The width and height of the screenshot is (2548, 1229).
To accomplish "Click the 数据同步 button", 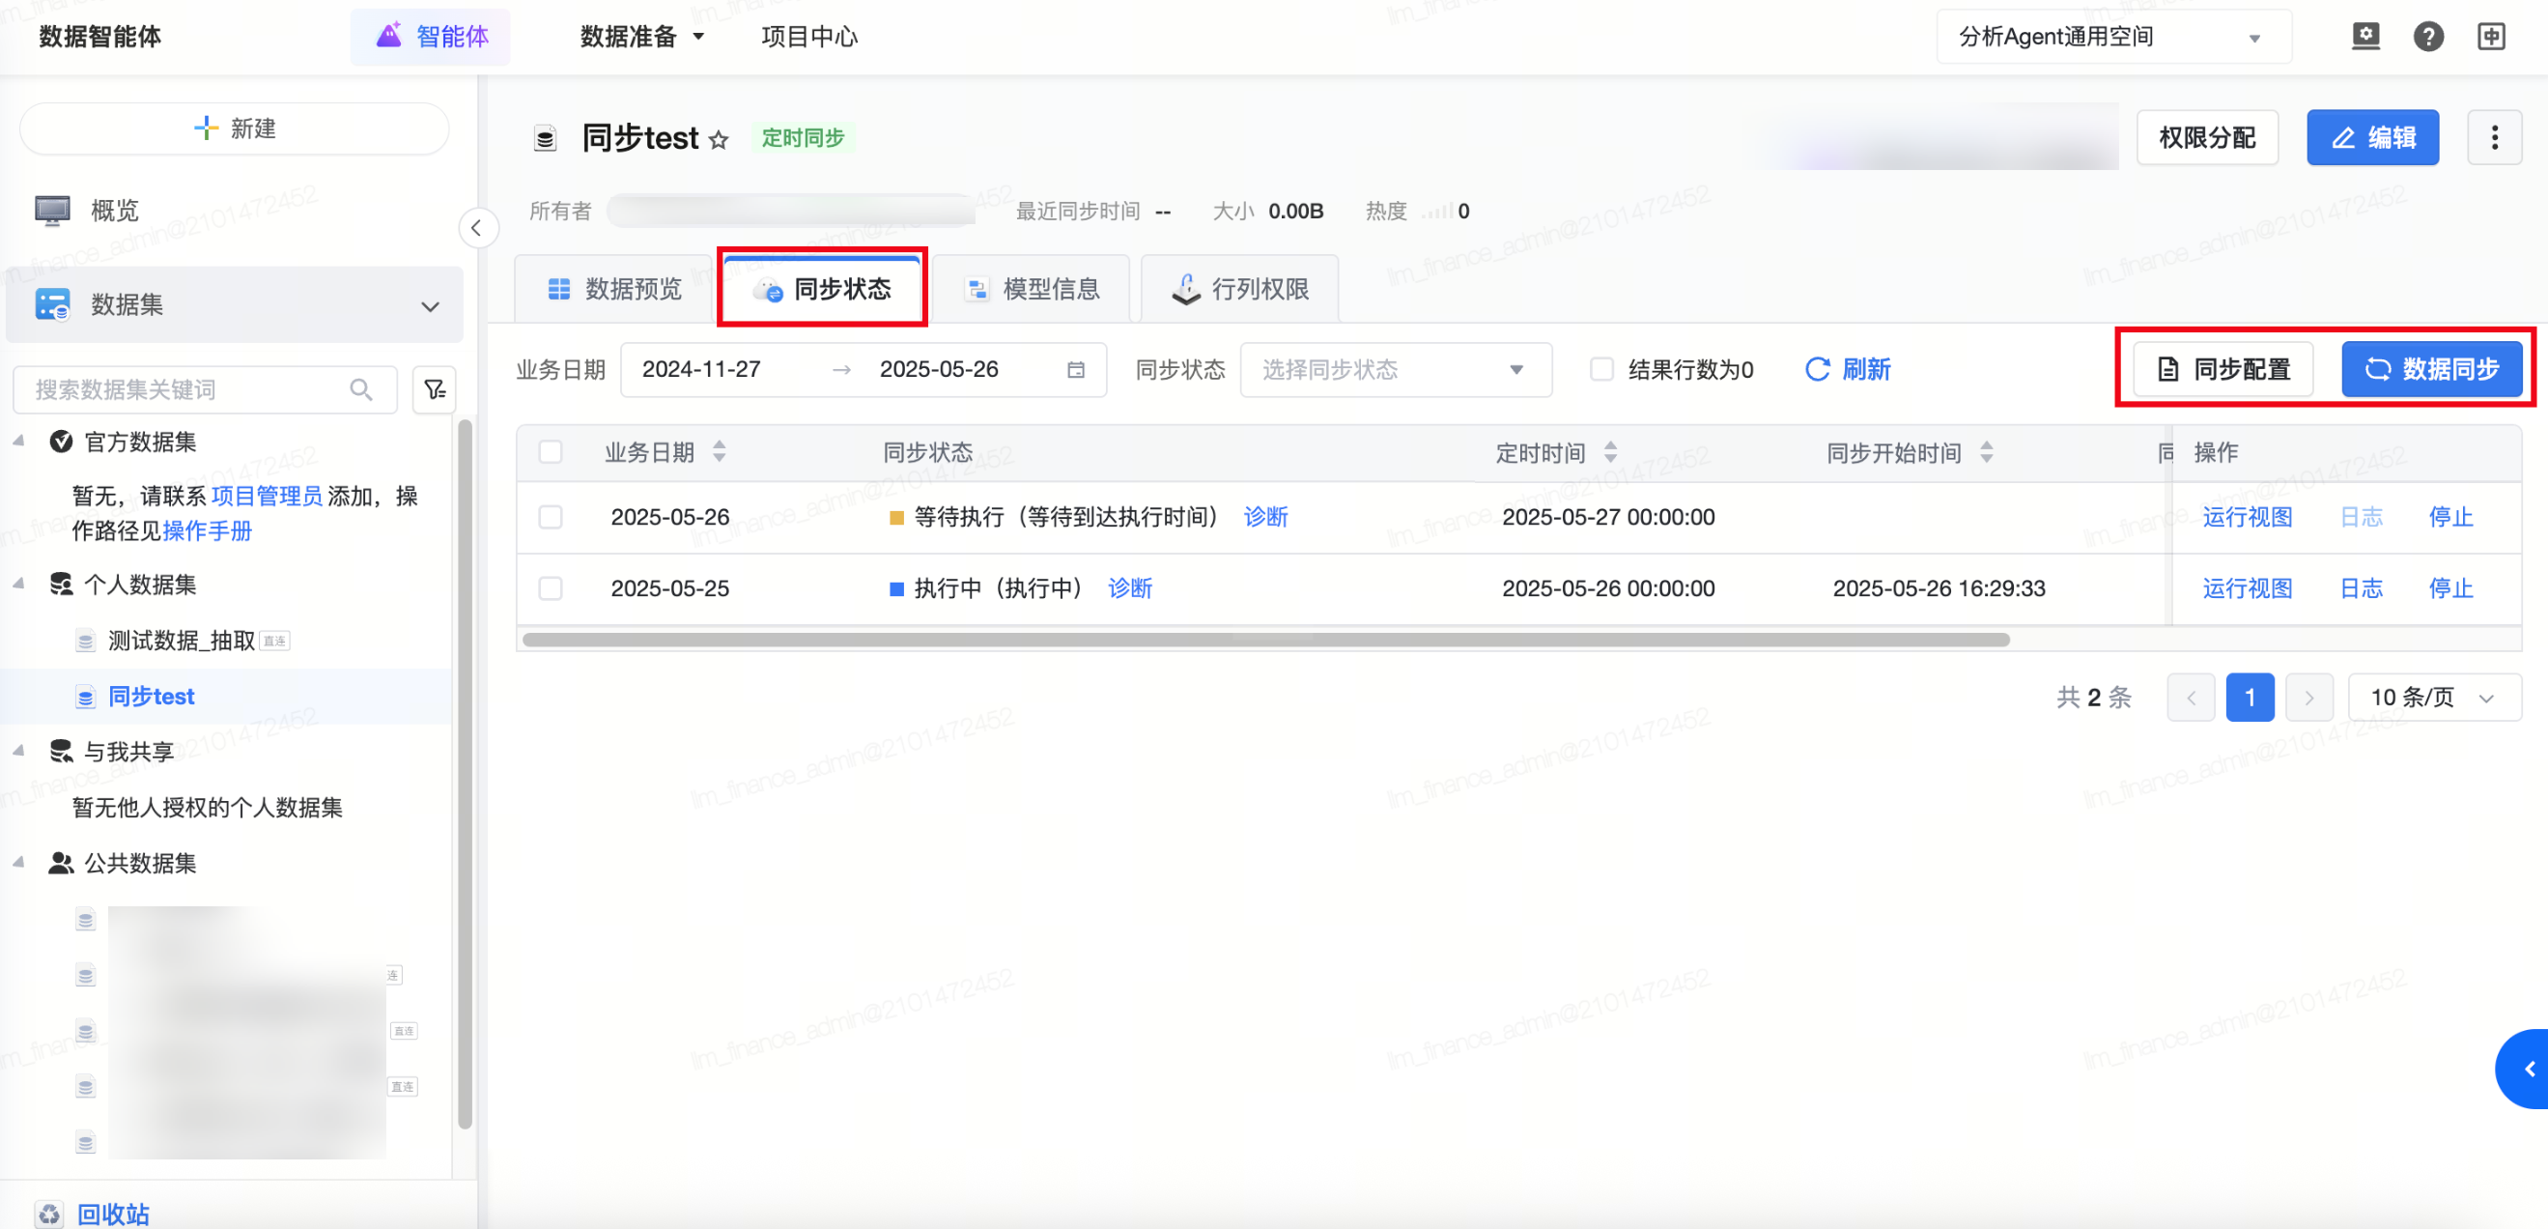I will 2431,369.
